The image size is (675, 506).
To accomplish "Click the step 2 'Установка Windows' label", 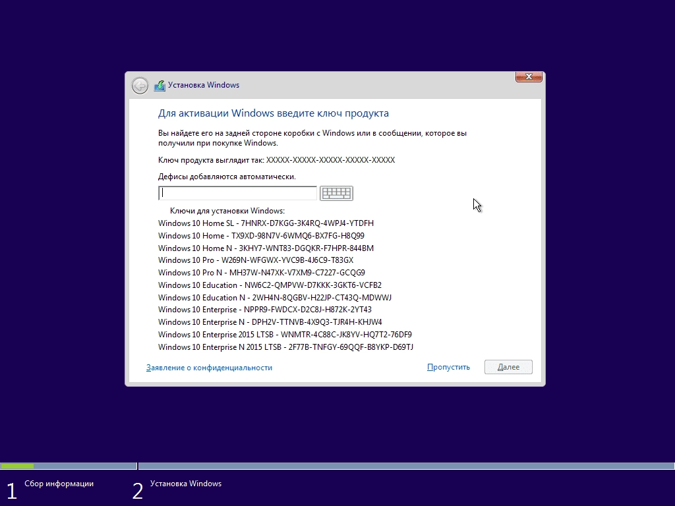I will tap(186, 484).
